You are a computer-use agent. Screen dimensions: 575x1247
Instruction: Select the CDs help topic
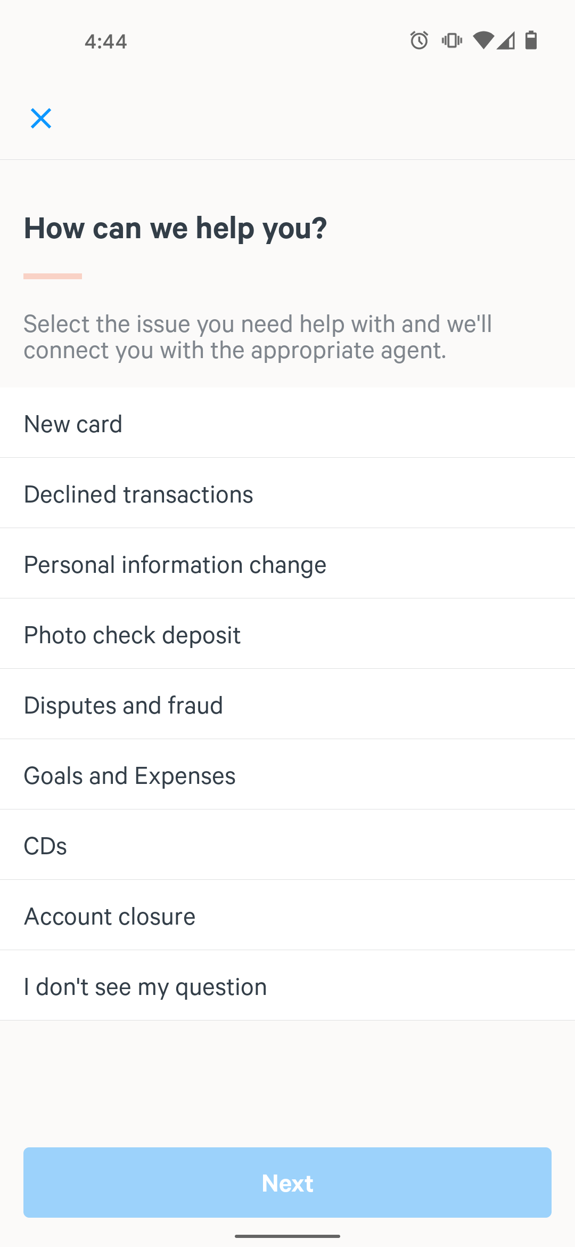[287, 845]
